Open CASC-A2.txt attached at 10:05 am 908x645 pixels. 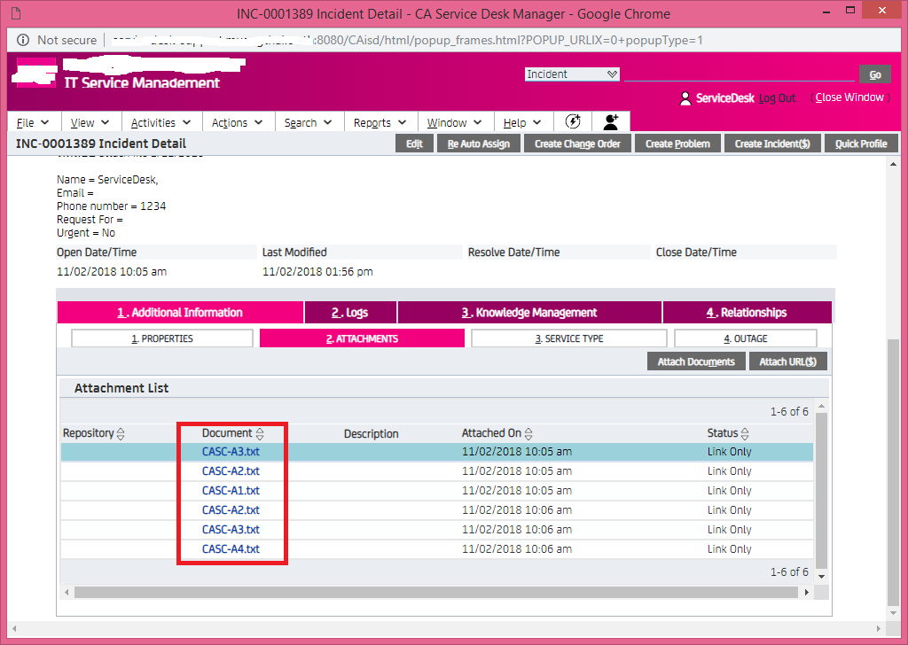coord(231,471)
